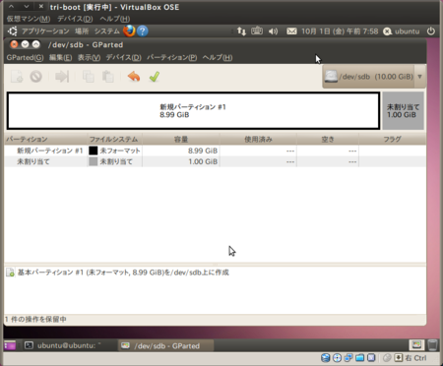Open the 表示(V) menu
The image size is (443, 366).
click(x=89, y=57)
